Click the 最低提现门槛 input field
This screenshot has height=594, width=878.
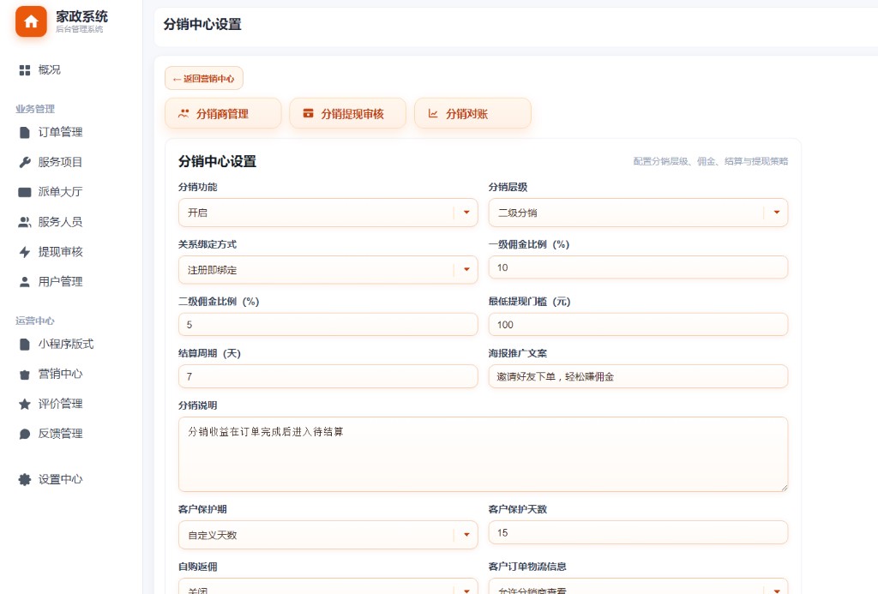tap(638, 325)
